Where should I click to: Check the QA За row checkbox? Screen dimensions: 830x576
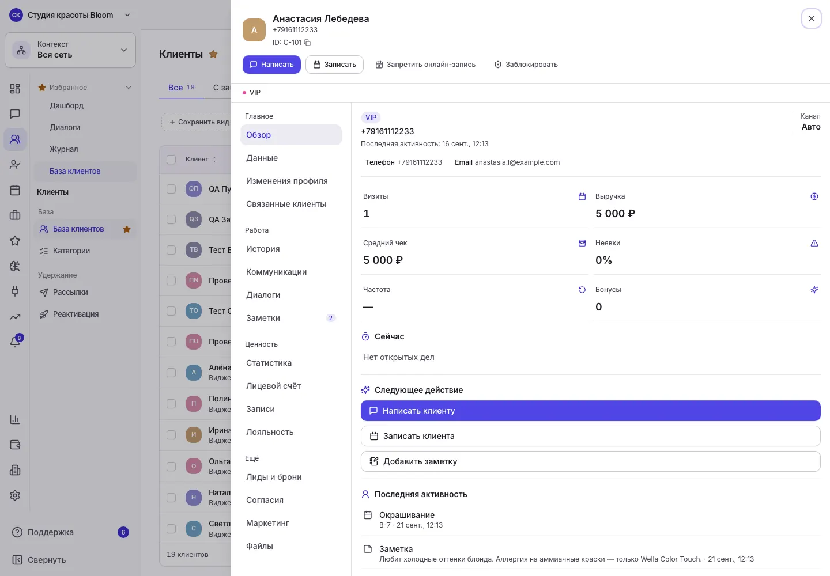171,219
